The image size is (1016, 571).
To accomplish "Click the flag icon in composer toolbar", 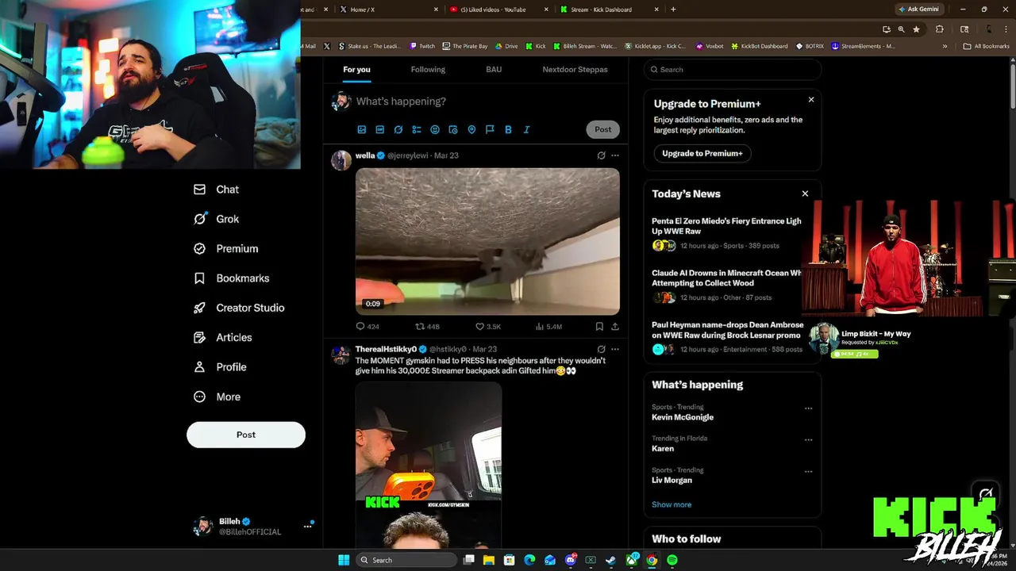I will 490,129.
